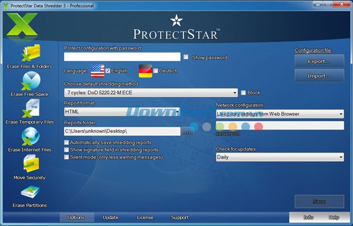
Task: Click the Import... configuration button
Action: click(319, 76)
